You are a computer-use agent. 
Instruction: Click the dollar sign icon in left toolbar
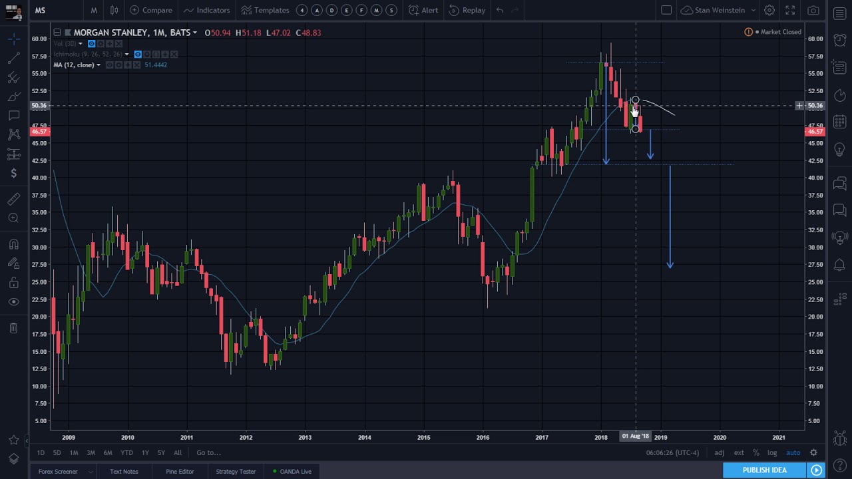pyautogui.click(x=13, y=174)
